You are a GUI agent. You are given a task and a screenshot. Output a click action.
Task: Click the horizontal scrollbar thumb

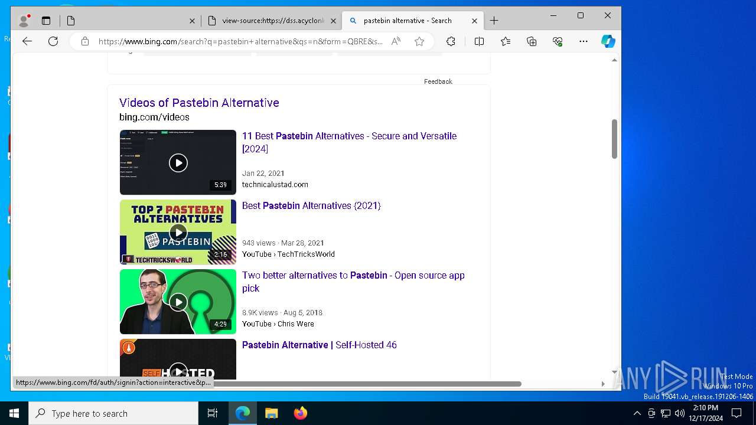coord(367,384)
